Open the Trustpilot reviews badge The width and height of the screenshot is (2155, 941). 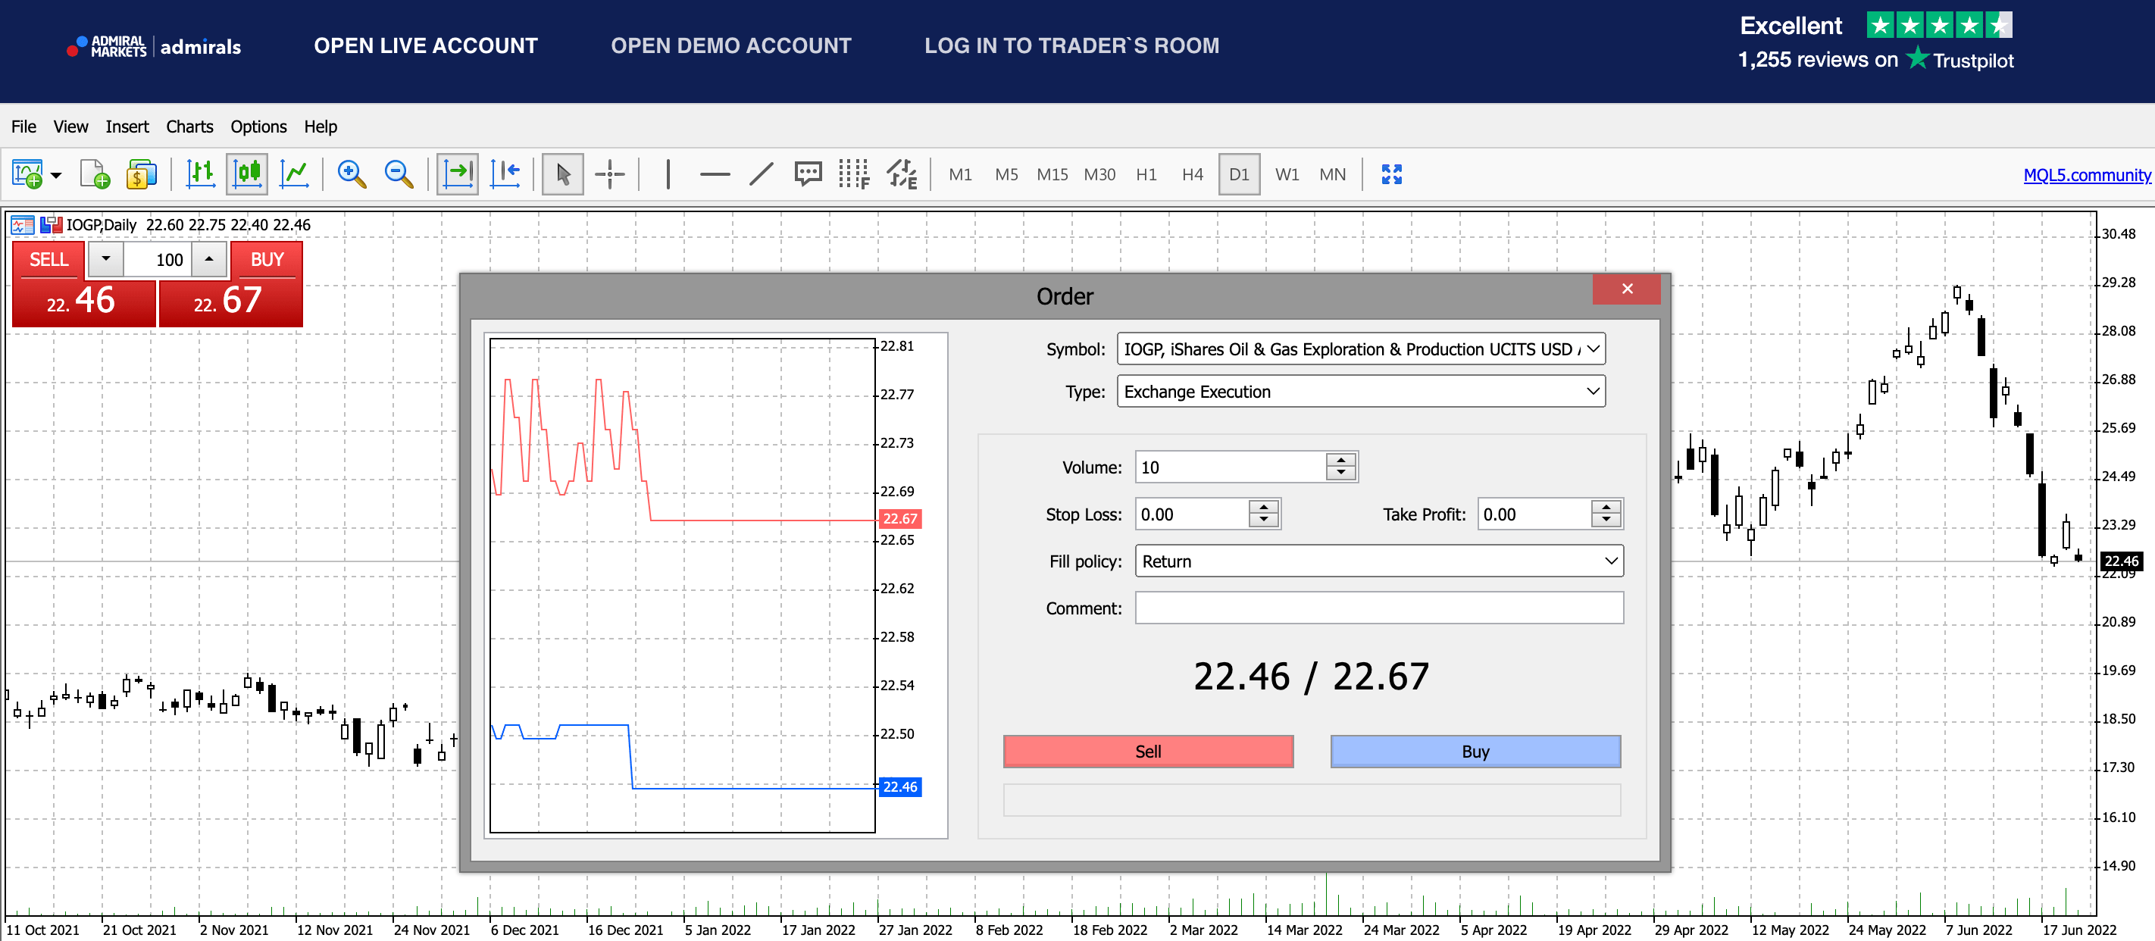(1876, 41)
